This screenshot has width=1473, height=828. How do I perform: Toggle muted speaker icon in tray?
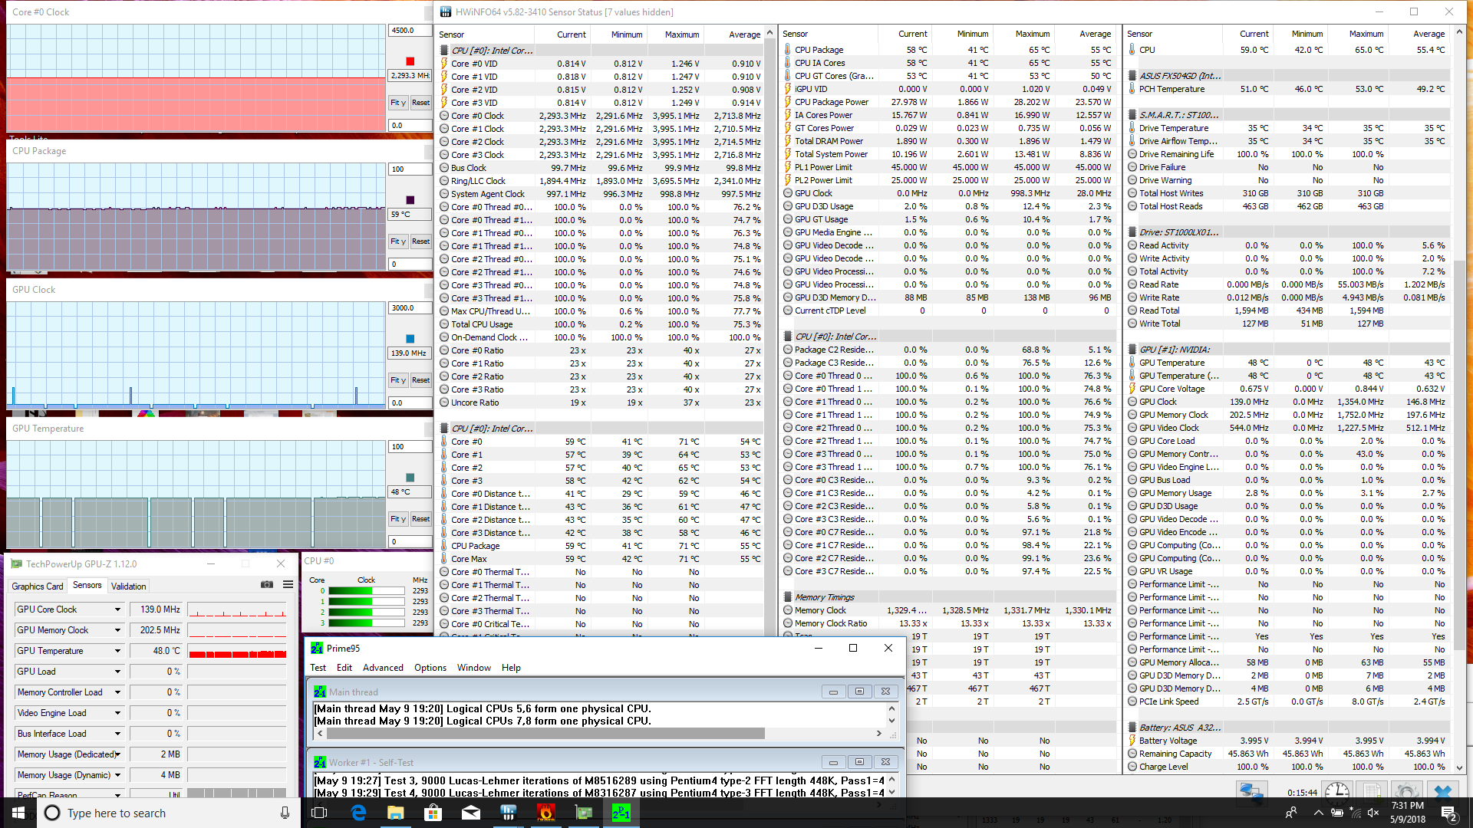[1373, 813]
